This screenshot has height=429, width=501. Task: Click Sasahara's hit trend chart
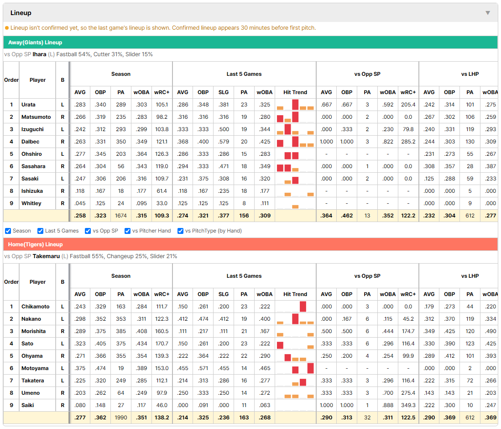coord(295,166)
